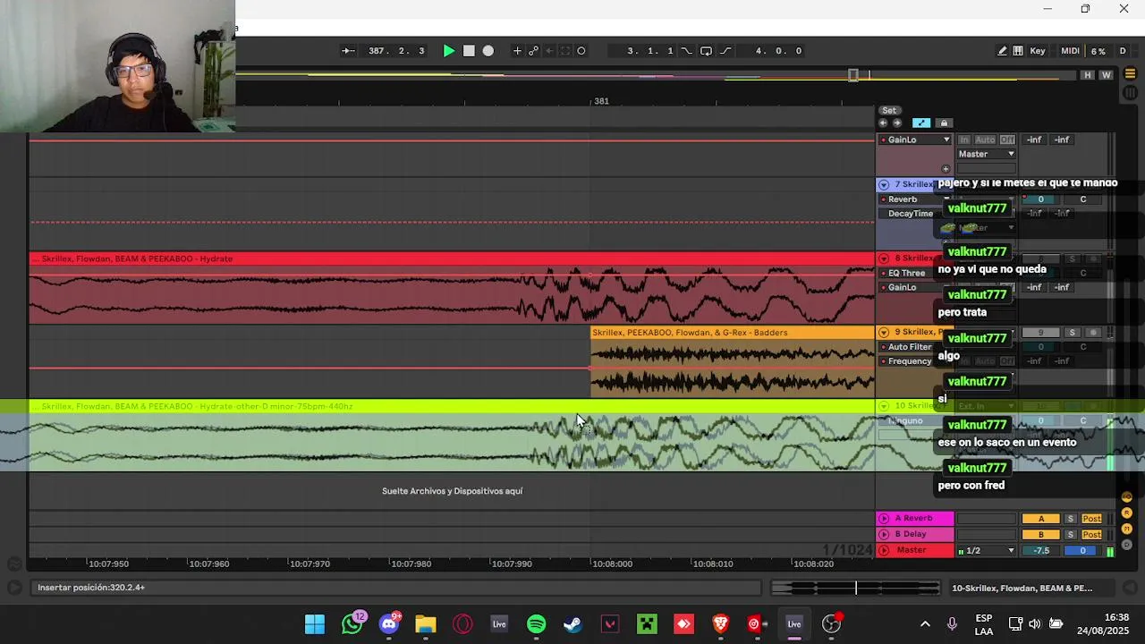1145x644 pixels.
Task: Click the Stop transport button
Action: 469,51
